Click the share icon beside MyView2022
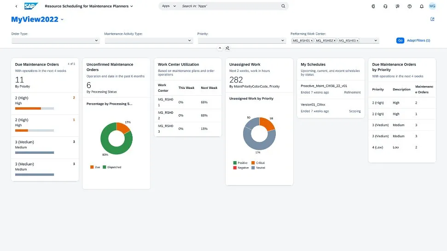 tap(432, 19)
